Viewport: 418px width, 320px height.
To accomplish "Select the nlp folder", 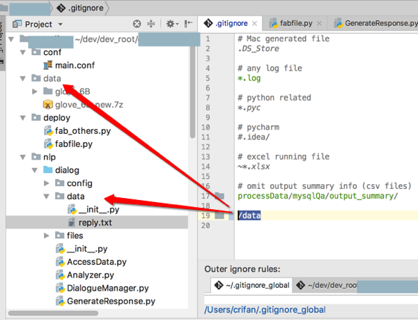I will click(49, 157).
